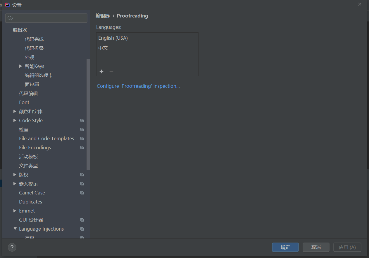Screen dimensions: 369x258
Task: Open the File and Code Templates page
Action: 46,138
